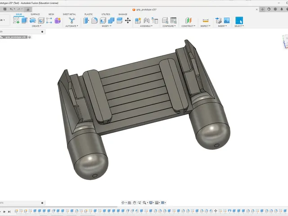The width and height of the screenshot is (288, 216).
Task: Switch to the Solid tab
Action: (19, 14)
